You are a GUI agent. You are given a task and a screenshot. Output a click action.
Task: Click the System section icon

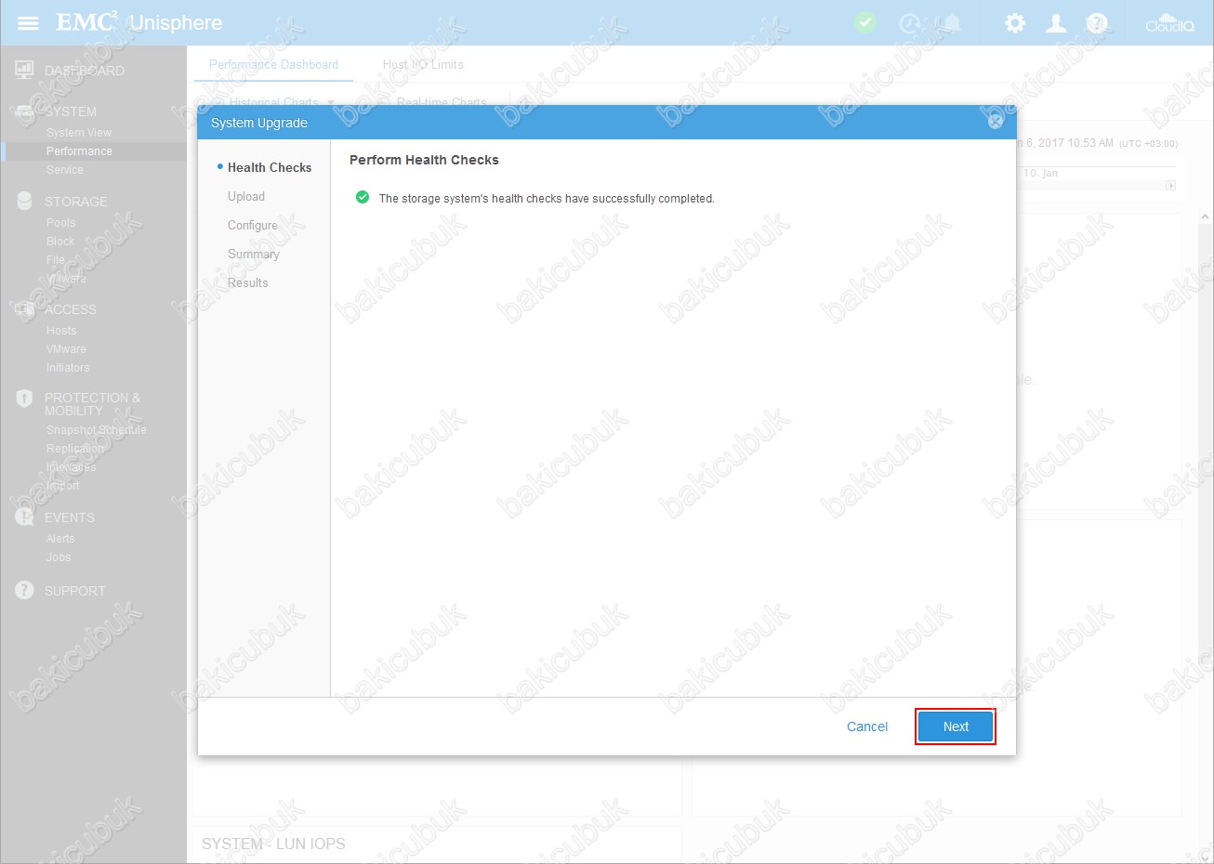(24, 111)
